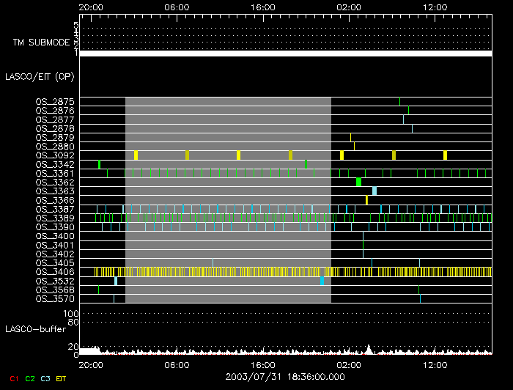
Task: Select the OS_3406 row label
Action: (x=55, y=272)
